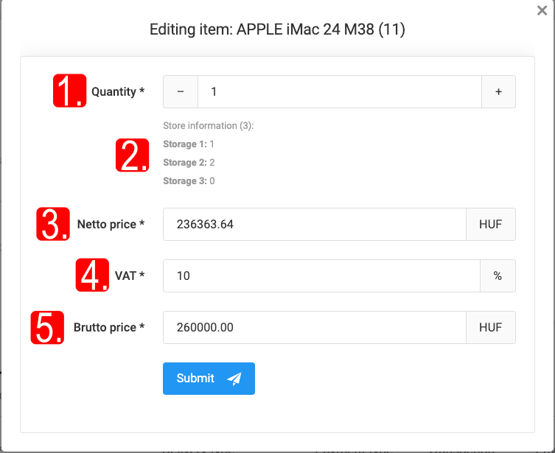555x453 pixels.
Task: Click the 'Storage 1: 1' line
Action: pyautogui.click(x=189, y=144)
